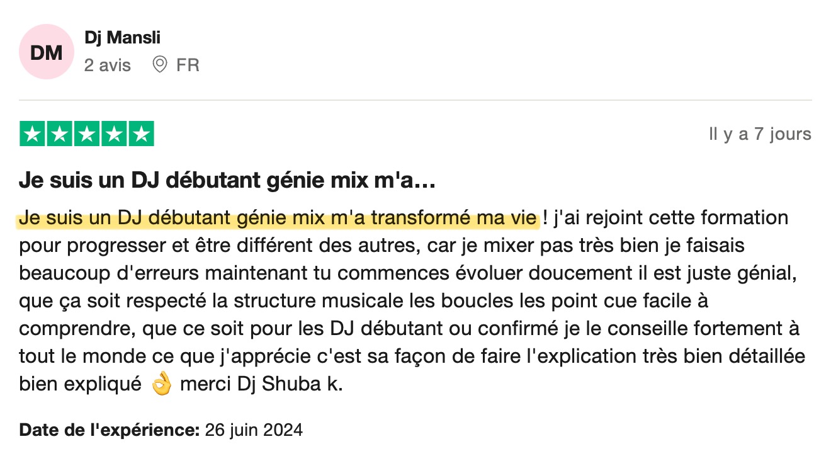Click the "2 avis" review count

(108, 65)
